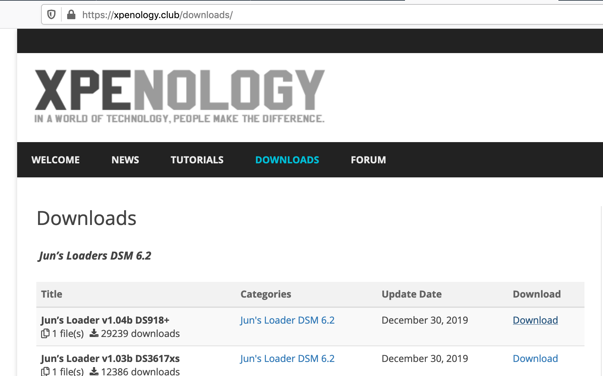This screenshot has width=603, height=376.
Task: Click the 12386 downloads text
Action: click(x=140, y=372)
